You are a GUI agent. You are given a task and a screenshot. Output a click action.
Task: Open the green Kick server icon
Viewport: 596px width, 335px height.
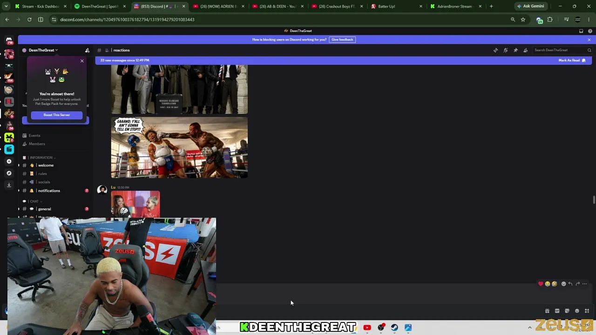point(9,137)
